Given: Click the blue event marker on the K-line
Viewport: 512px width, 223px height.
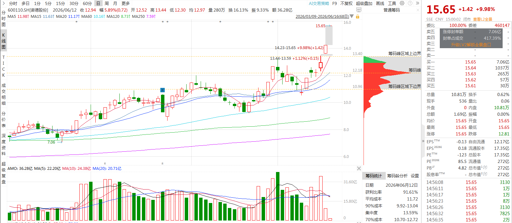Looking at the screenshot, I should [163, 90].
